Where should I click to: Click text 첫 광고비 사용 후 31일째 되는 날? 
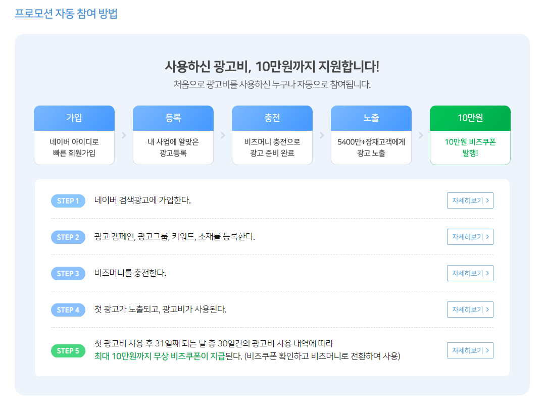pos(151,343)
